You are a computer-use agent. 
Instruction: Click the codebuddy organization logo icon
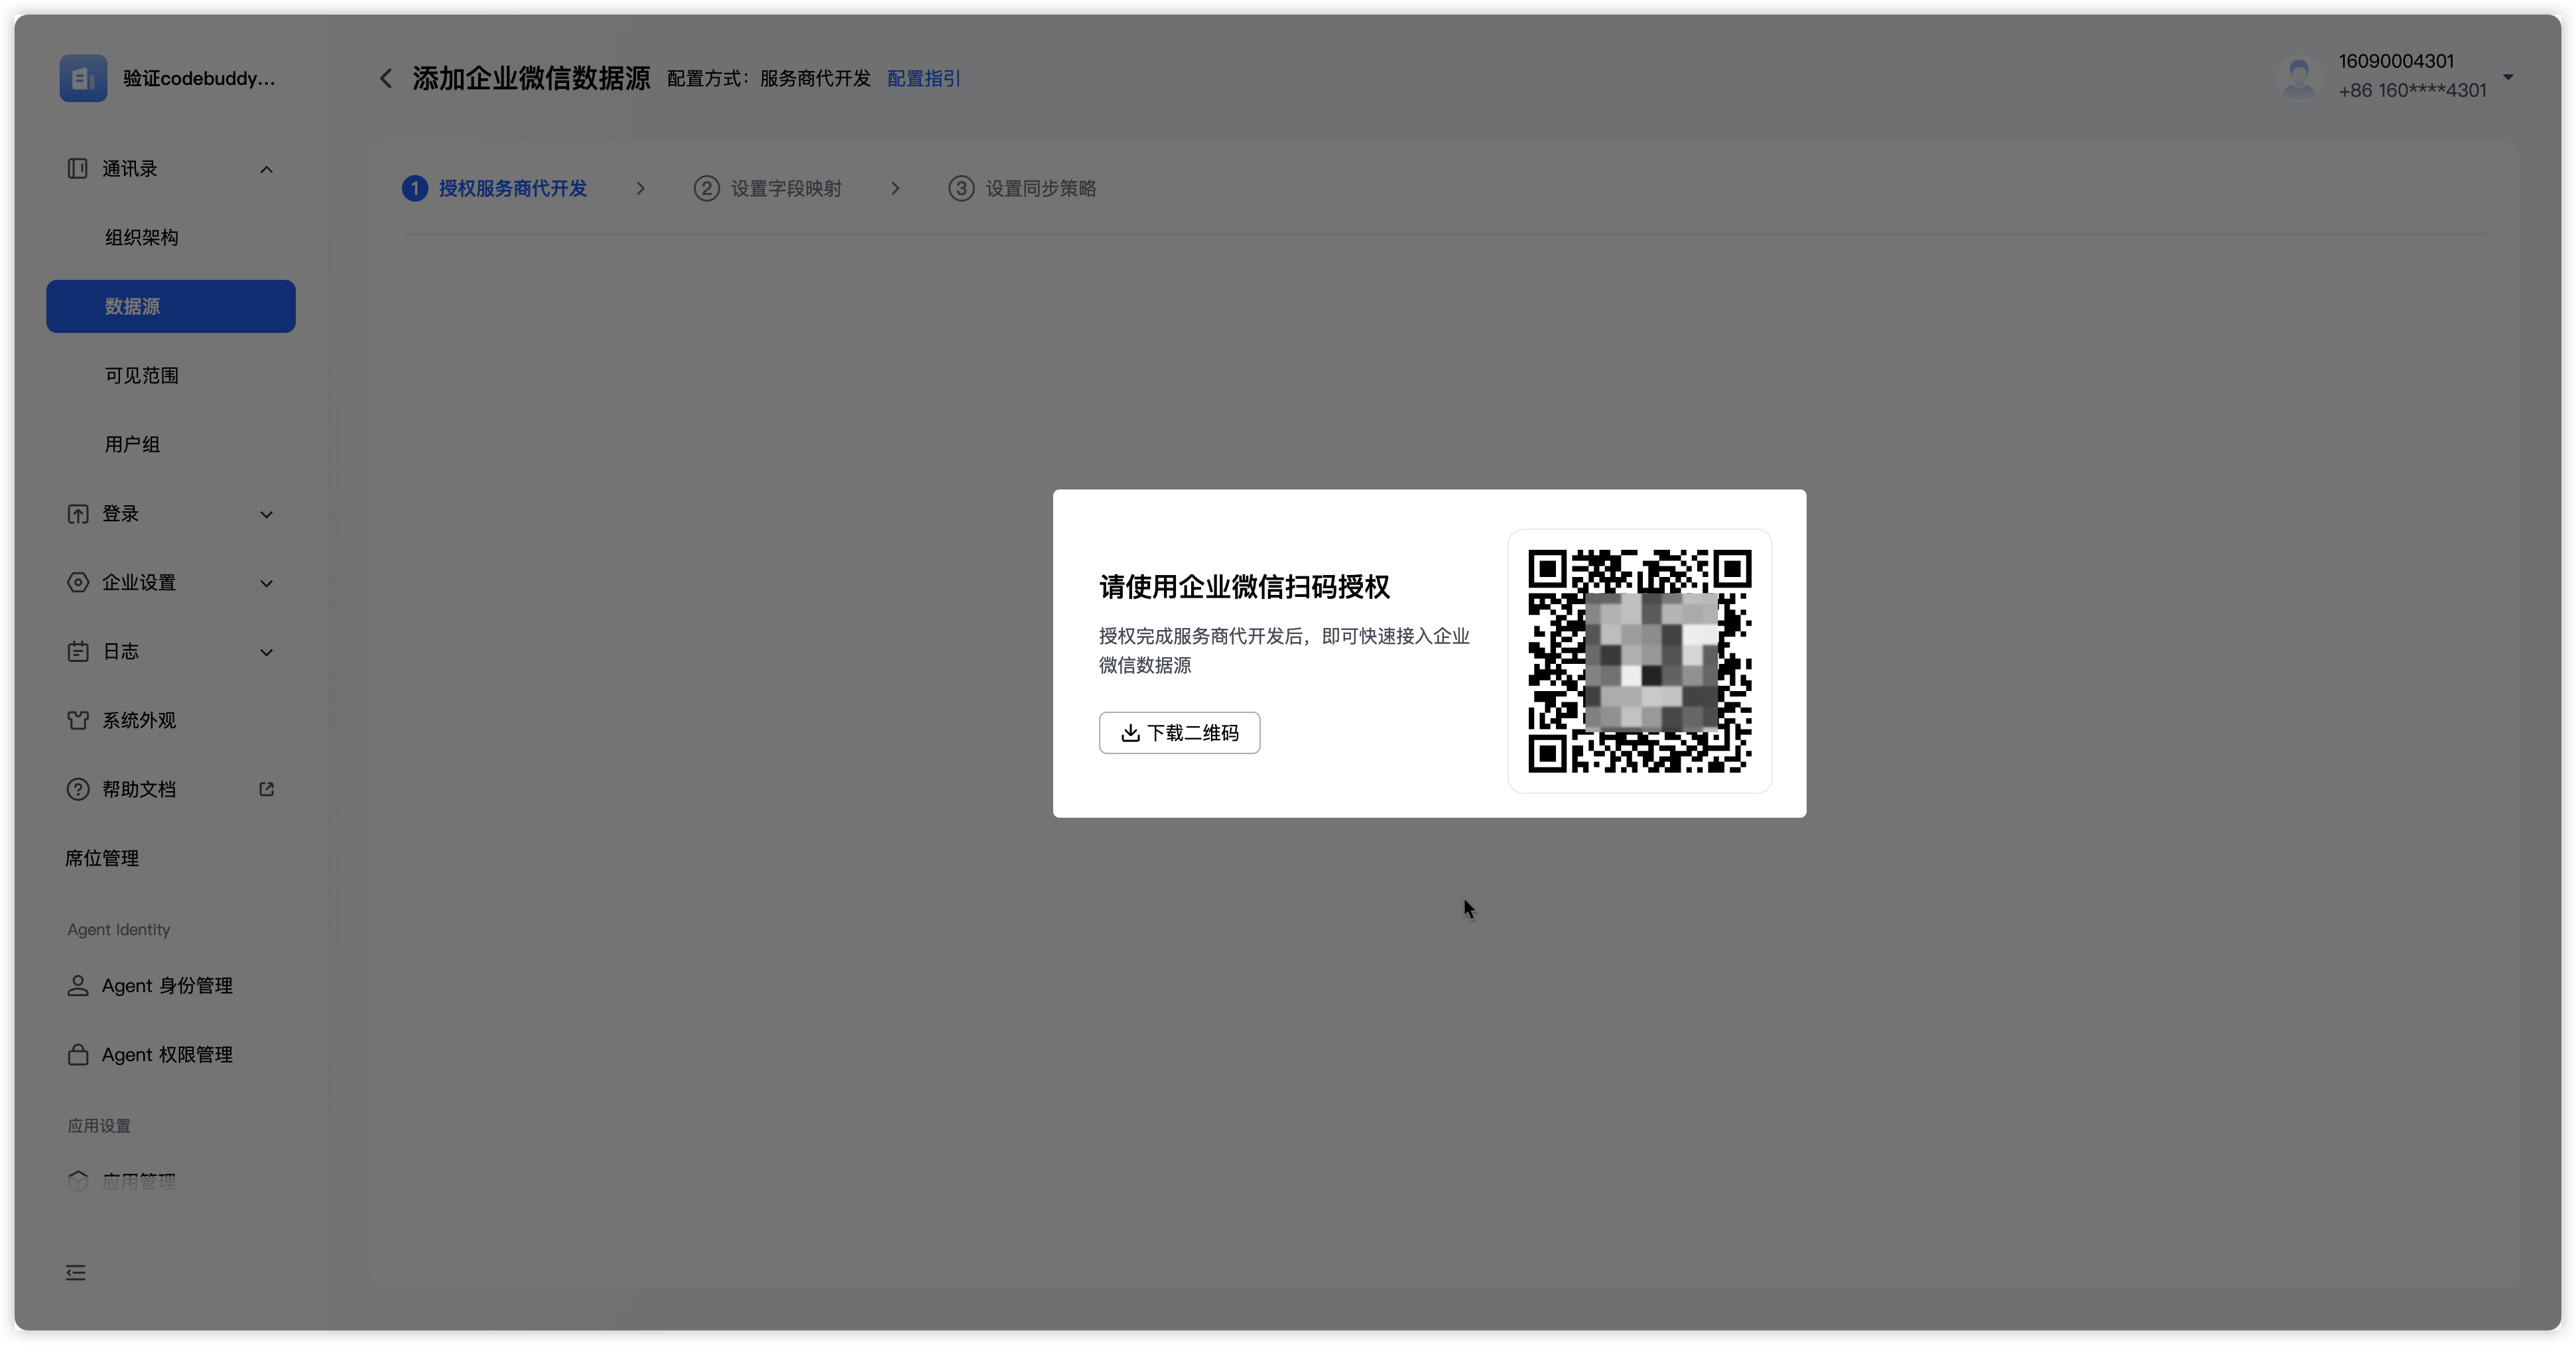click(83, 78)
